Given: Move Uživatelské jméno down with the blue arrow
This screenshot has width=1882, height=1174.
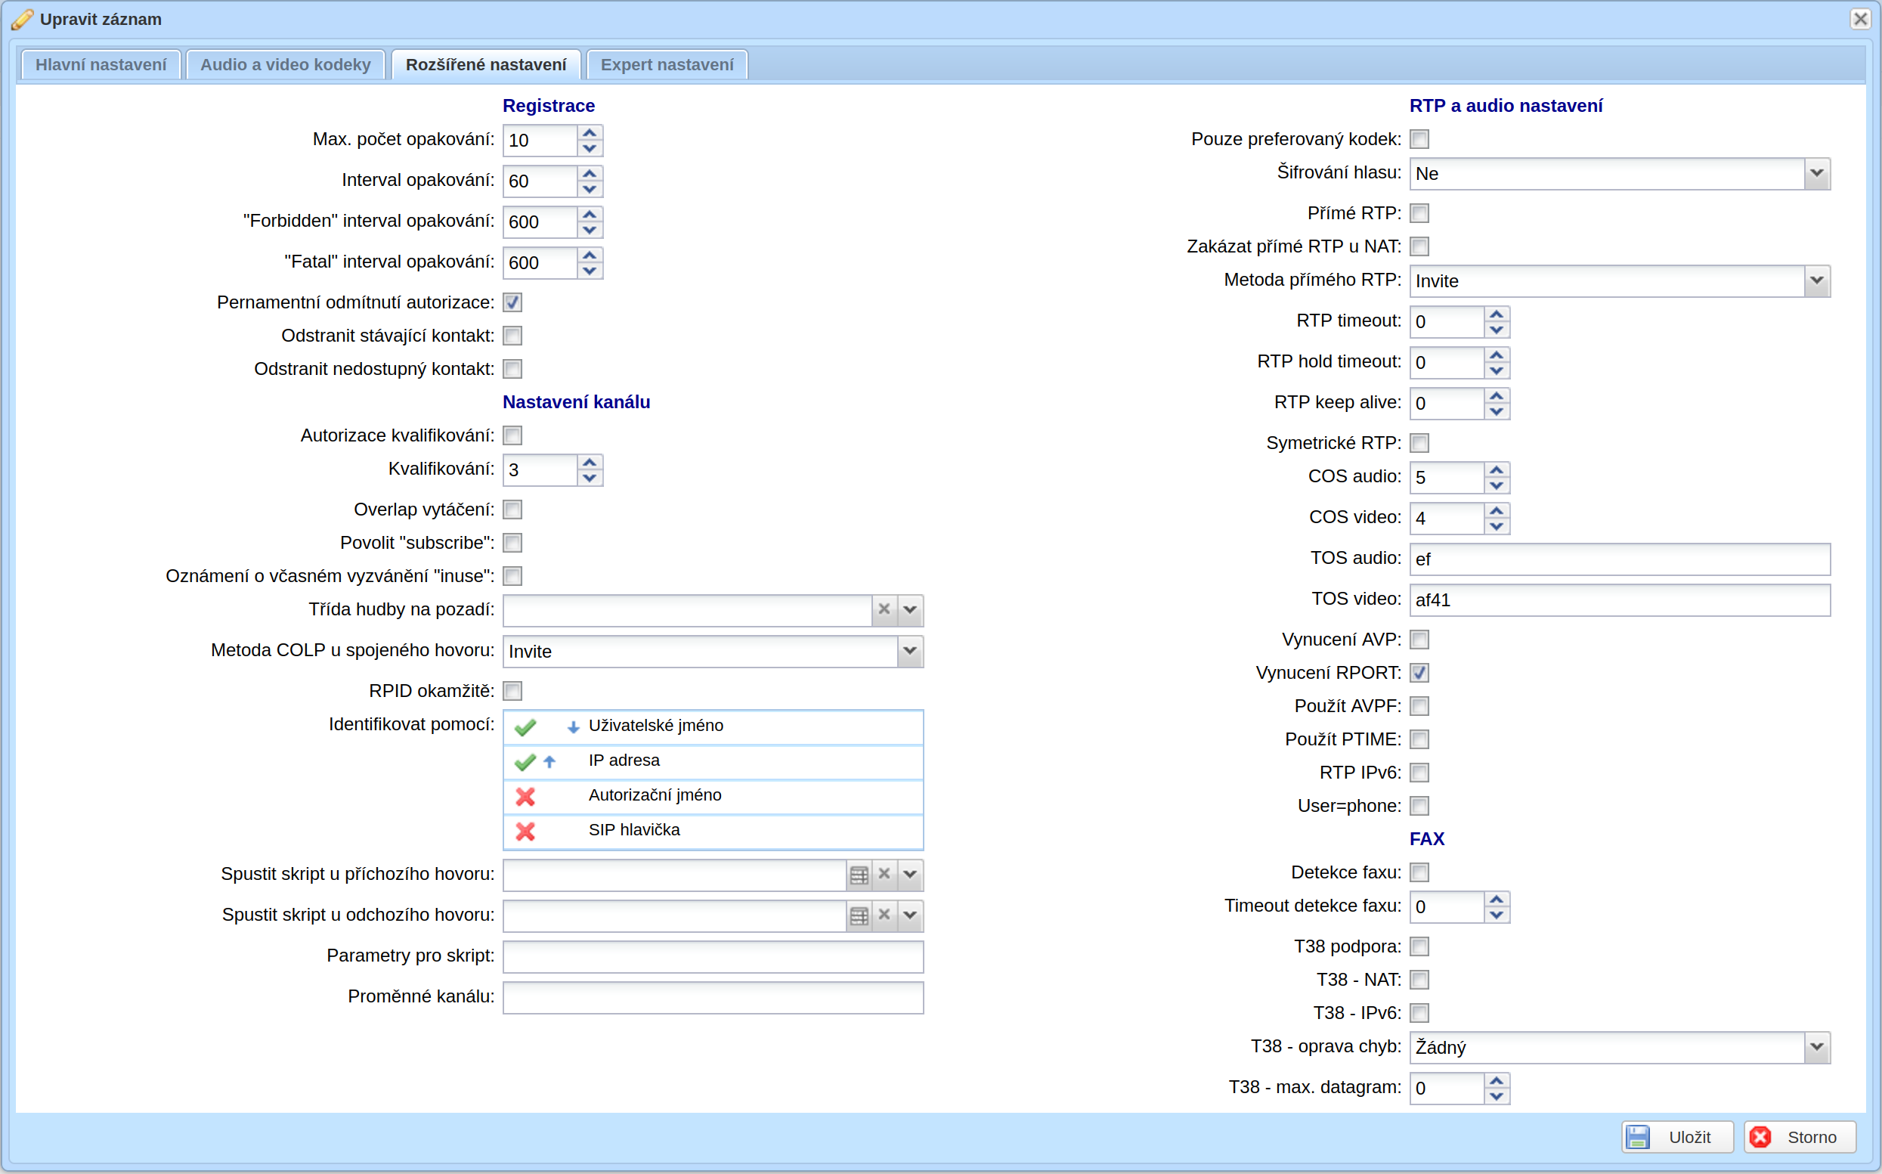Looking at the screenshot, I should point(573,726).
